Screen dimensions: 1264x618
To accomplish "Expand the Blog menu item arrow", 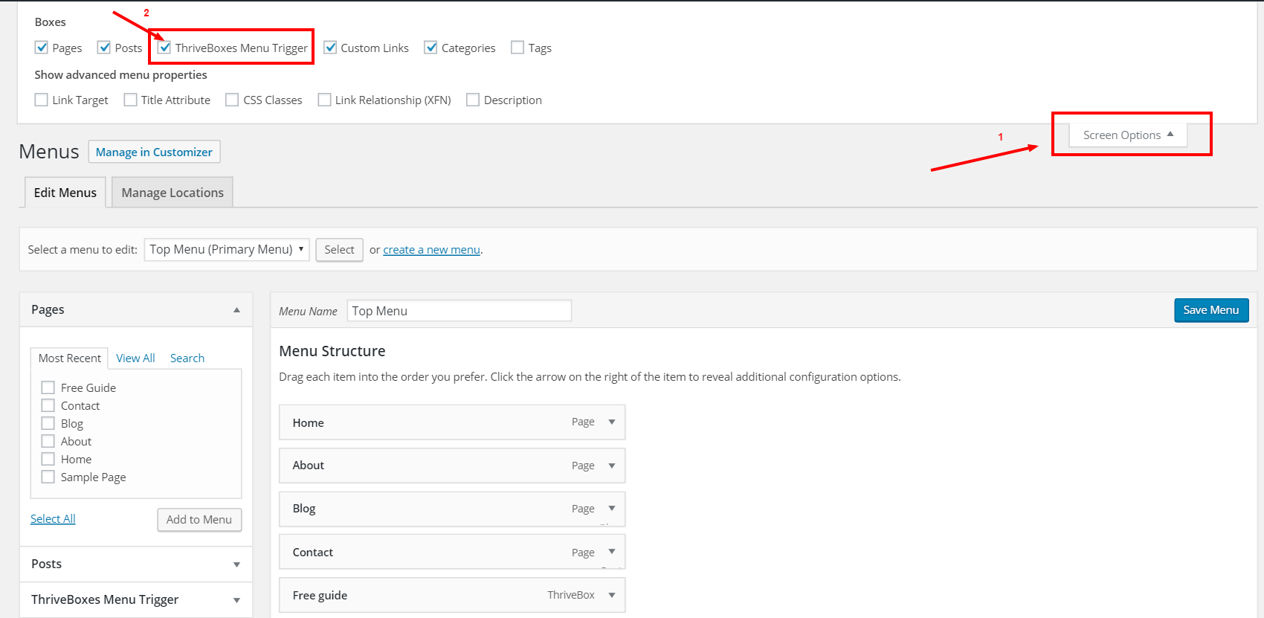I will (612, 509).
